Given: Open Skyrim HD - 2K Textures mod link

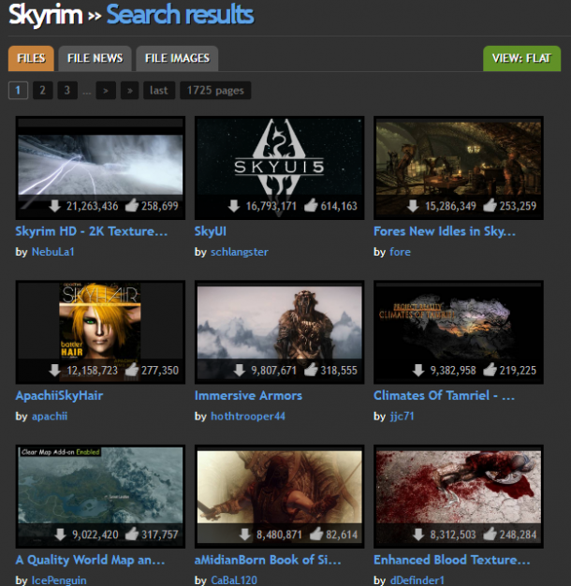Looking at the screenshot, I should pos(91,231).
